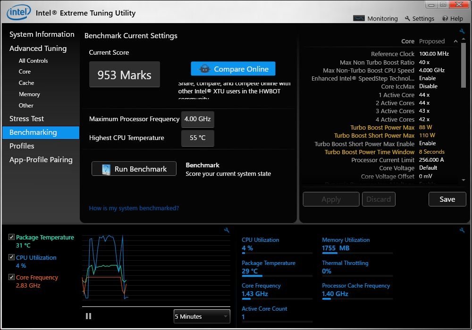Click wrench icon above Core Proposed panel

tap(462, 31)
